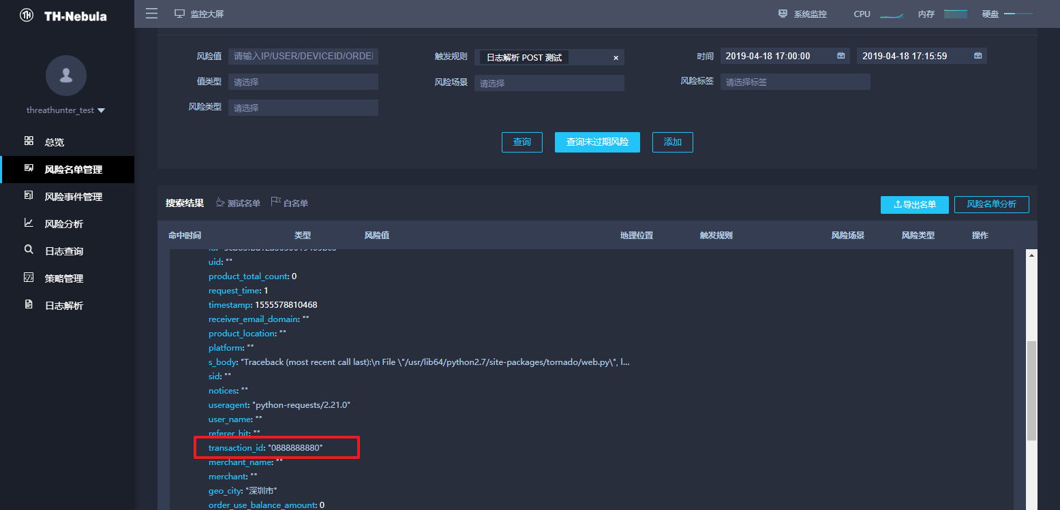Open the 风险类型 dropdown
The height and width of the screenshot is (510, 1060).
click(x=303, y=108)
